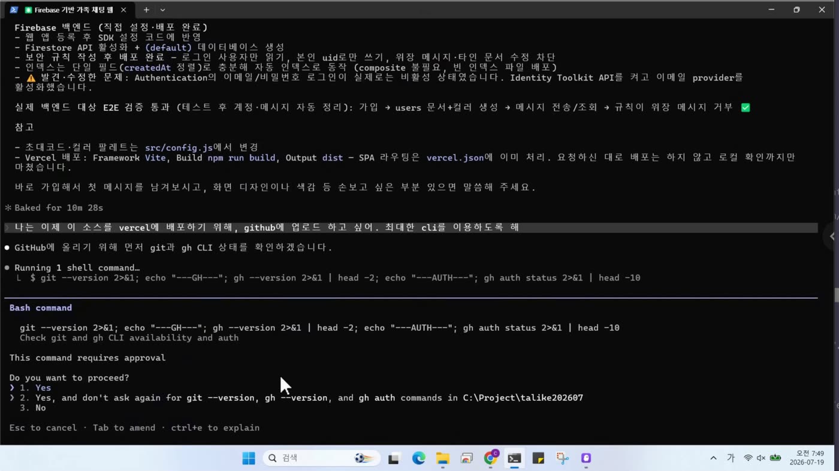The height and width of the screenshot is (471, 839).
Task: Open the Windows Start menu
Action: tap(249, 458)
